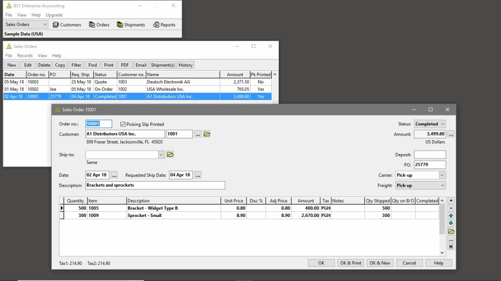Open Reports in the main toolbar
This screenshot has height=281, width=501.
pos(156,25)
